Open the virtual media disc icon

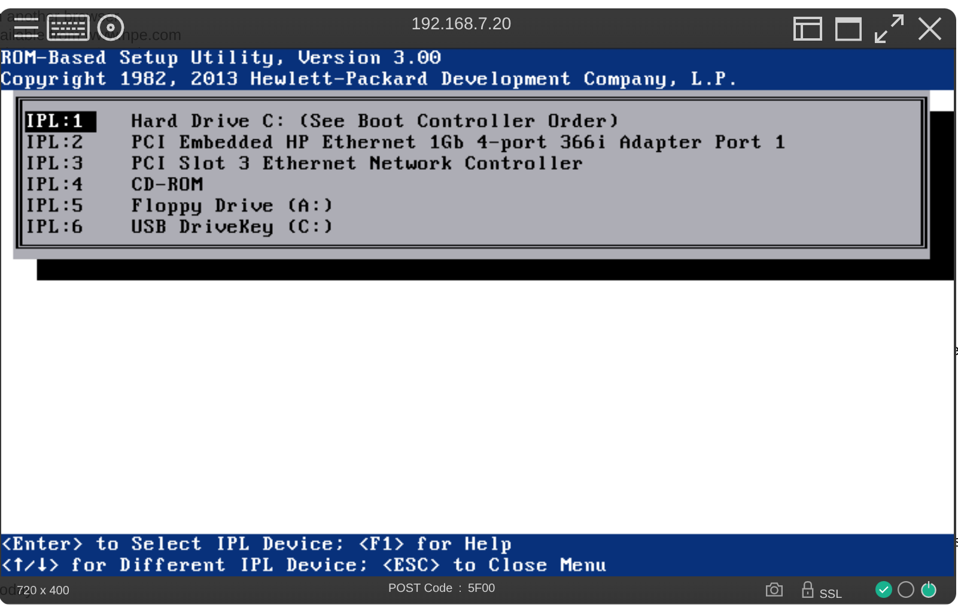(111, 28)
